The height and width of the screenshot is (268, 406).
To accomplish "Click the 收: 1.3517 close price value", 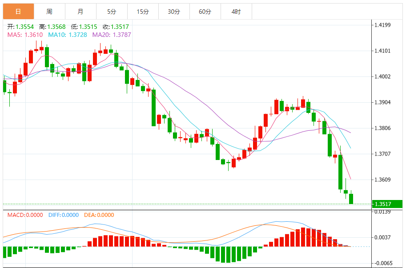I will pos(116,27).
